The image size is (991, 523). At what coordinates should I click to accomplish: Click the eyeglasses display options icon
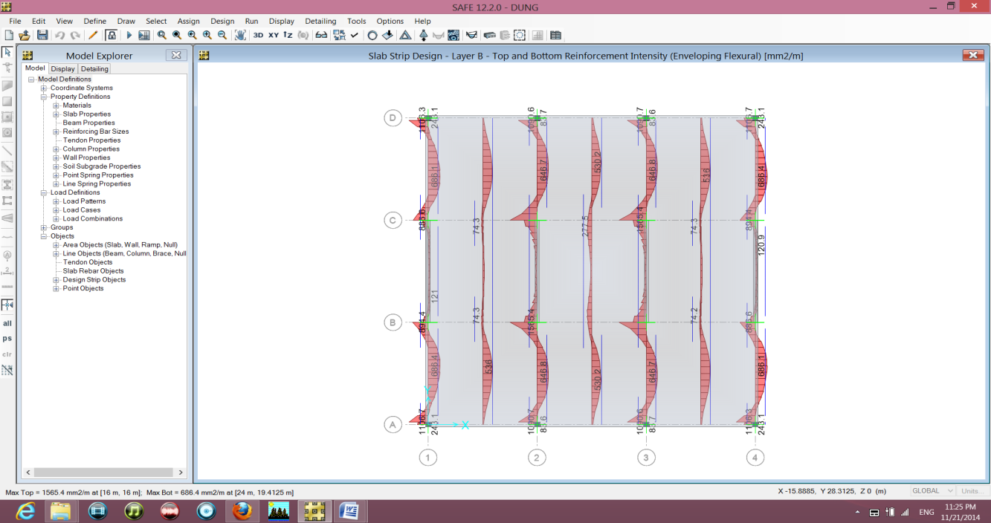[321, 35]
